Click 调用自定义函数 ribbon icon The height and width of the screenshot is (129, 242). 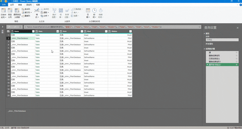pos(17,14)
